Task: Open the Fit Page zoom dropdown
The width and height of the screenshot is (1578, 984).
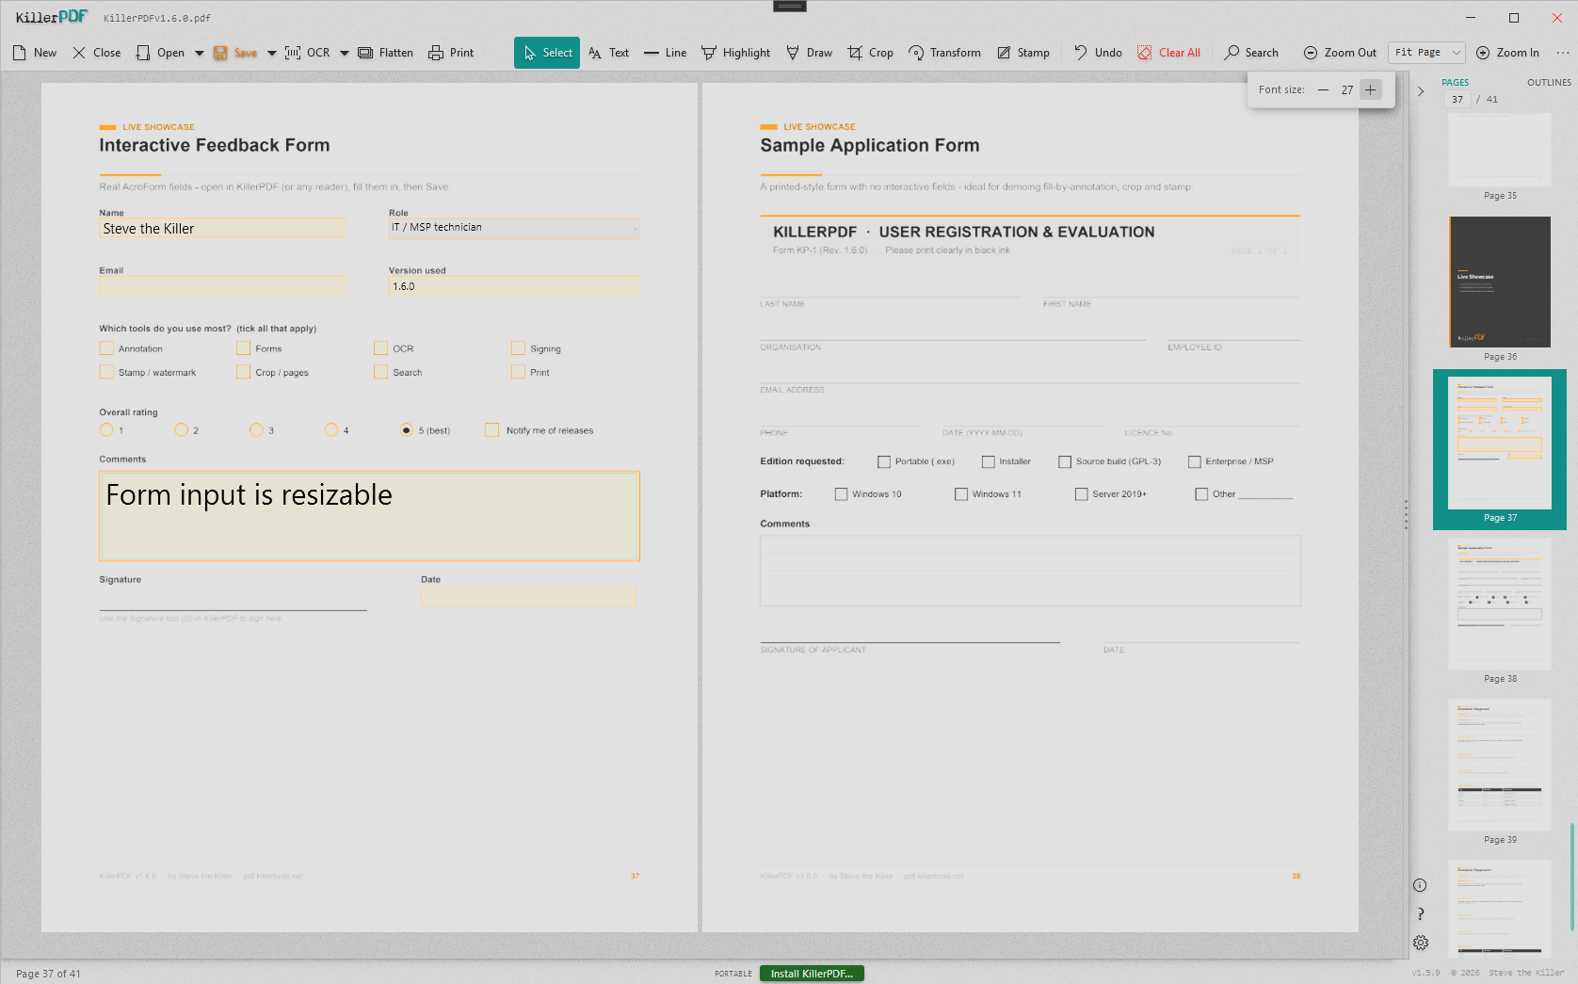Action: tap(1426, 53)
